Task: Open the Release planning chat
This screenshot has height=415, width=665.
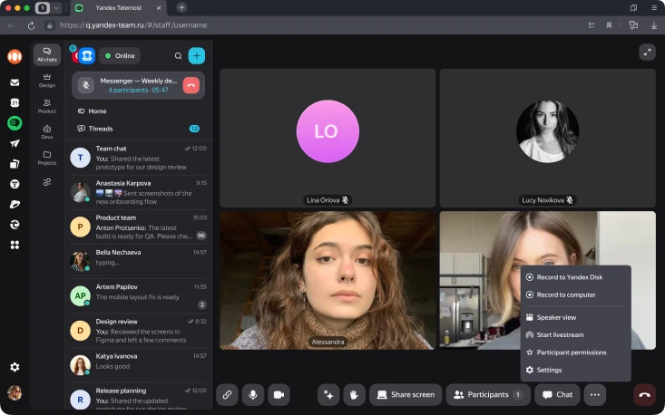Action: (x=138, y=397)
